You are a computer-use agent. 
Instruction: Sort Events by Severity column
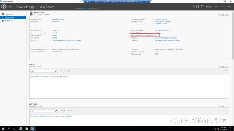click(45, 76)
